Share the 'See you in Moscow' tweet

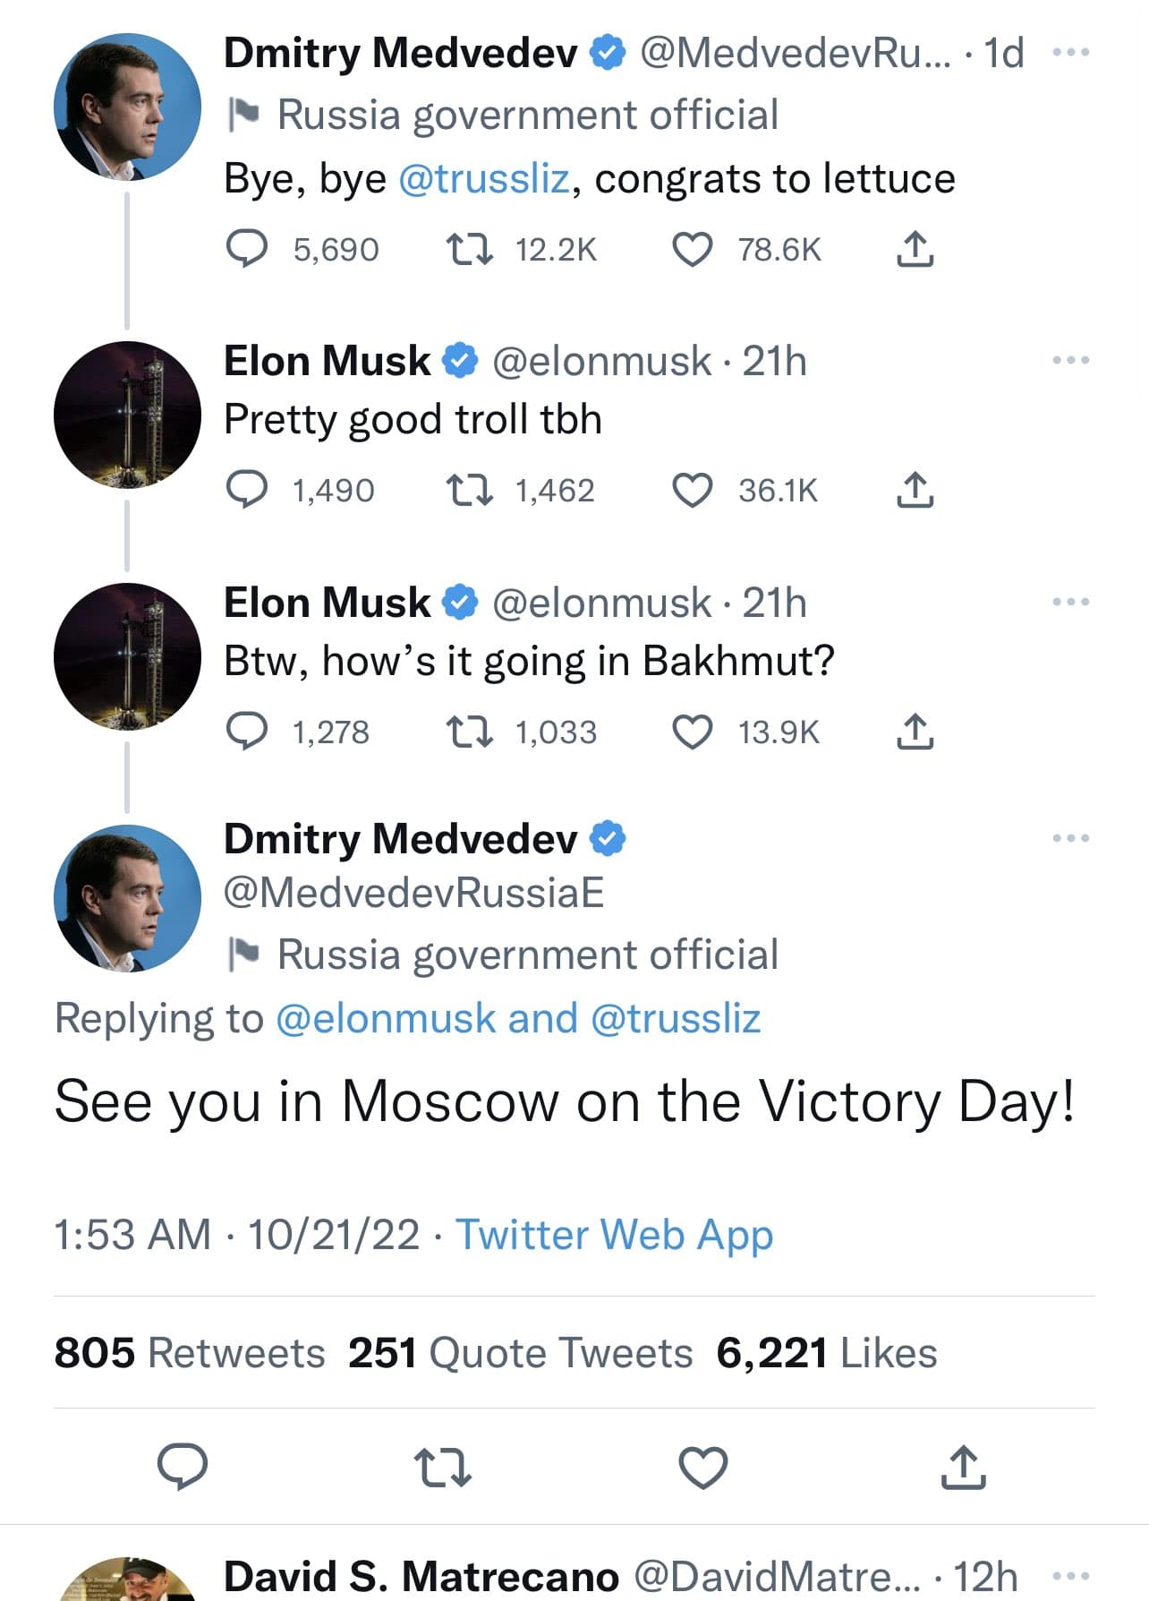click(963, 1468)
